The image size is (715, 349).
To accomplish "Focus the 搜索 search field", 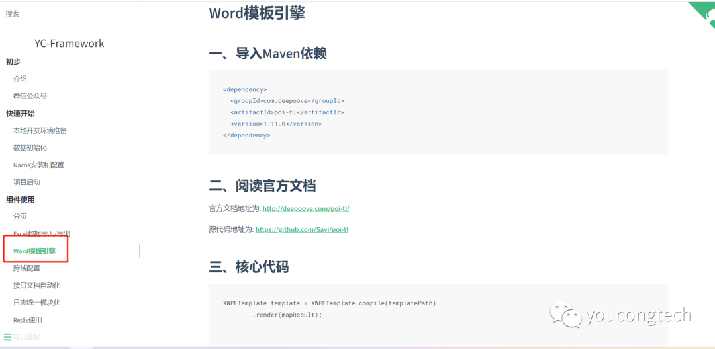I will [70, 14].
